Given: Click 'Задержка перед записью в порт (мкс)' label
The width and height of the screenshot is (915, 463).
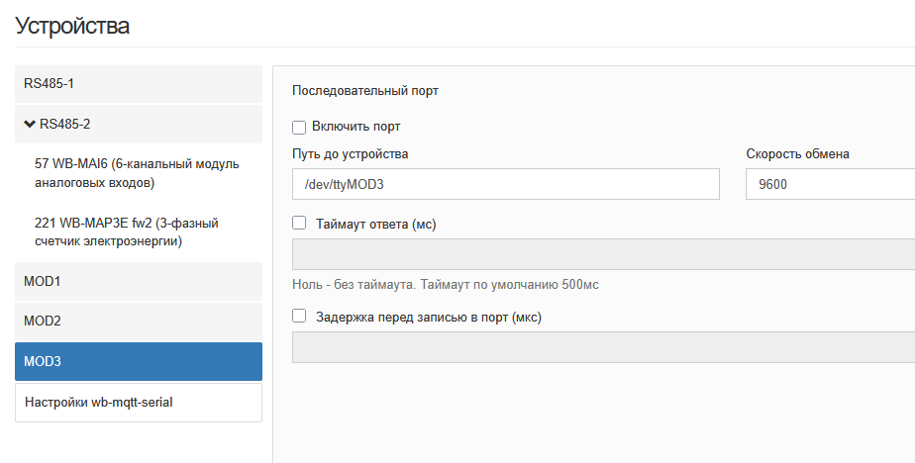Looking at the screenshot, I should tap(429, 318).
